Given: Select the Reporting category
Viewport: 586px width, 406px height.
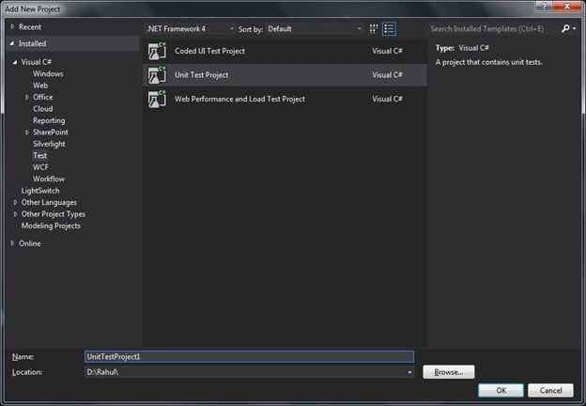Looking at the screenshot, I should coord(49,120).
